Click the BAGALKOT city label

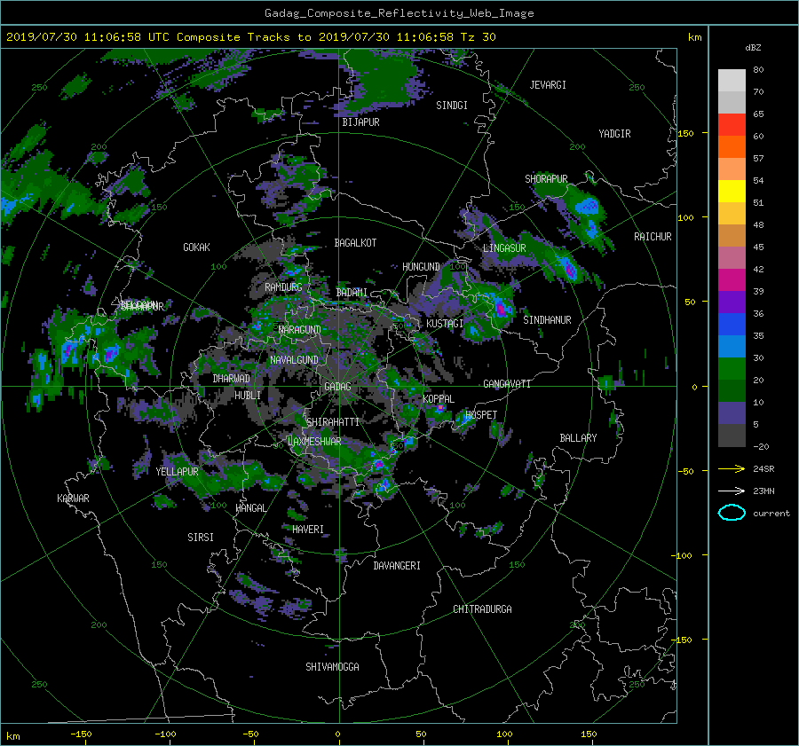point(355,243)
